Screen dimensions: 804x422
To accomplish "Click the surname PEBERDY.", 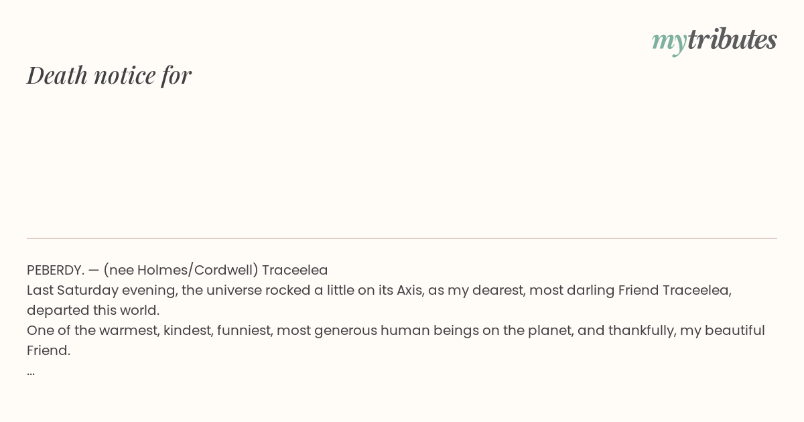I will 56,270.
